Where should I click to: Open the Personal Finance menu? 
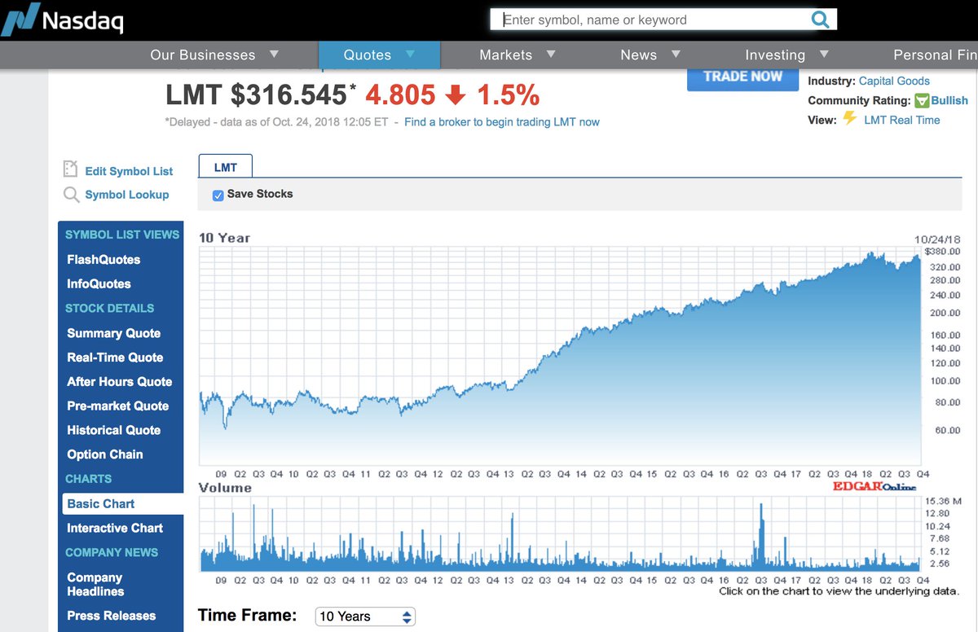[x=935, y=55]
